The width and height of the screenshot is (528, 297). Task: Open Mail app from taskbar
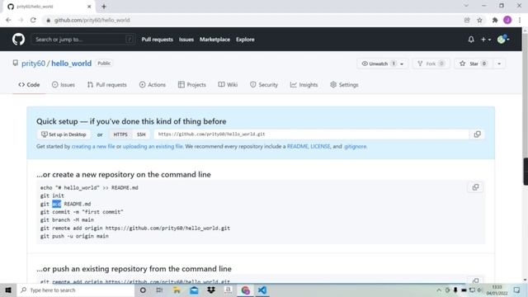click(194, 290)
